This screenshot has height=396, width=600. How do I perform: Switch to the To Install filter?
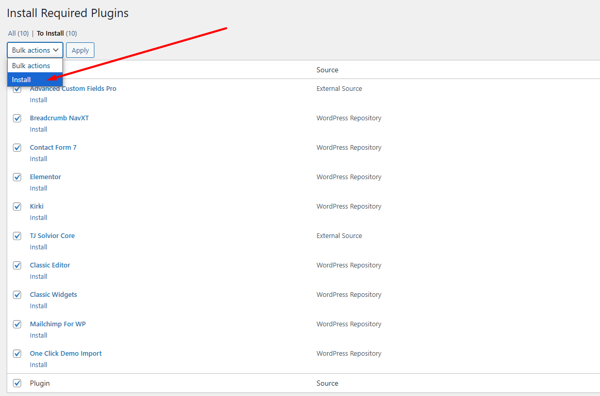[x=50, y=34]
